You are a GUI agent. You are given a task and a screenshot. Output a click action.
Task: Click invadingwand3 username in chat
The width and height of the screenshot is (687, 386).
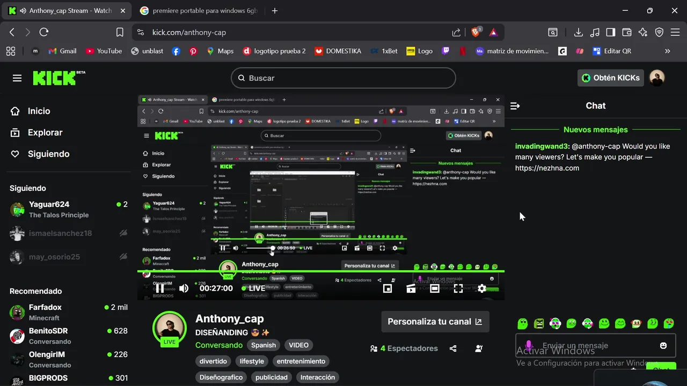point(542,146)
